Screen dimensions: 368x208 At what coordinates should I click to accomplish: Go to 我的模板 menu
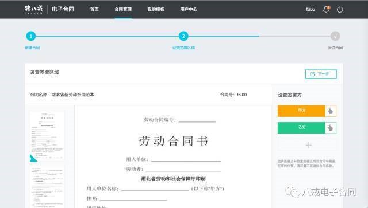(x=156, y=9)
